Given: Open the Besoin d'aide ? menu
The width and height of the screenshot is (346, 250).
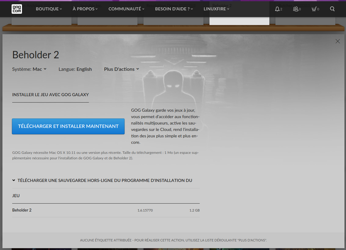Looking at the screenshot, I should click(x=174, y=9).
